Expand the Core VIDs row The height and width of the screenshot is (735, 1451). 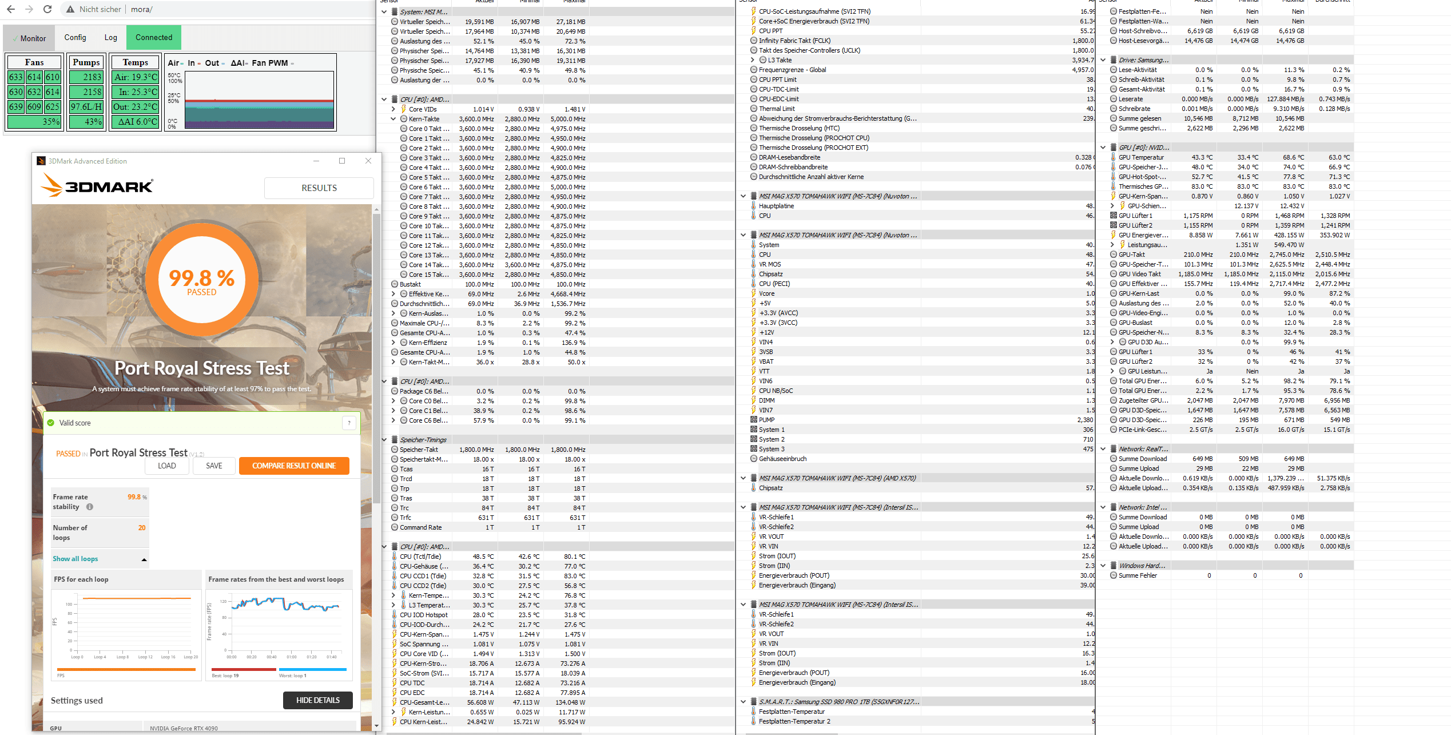point(393,109)
